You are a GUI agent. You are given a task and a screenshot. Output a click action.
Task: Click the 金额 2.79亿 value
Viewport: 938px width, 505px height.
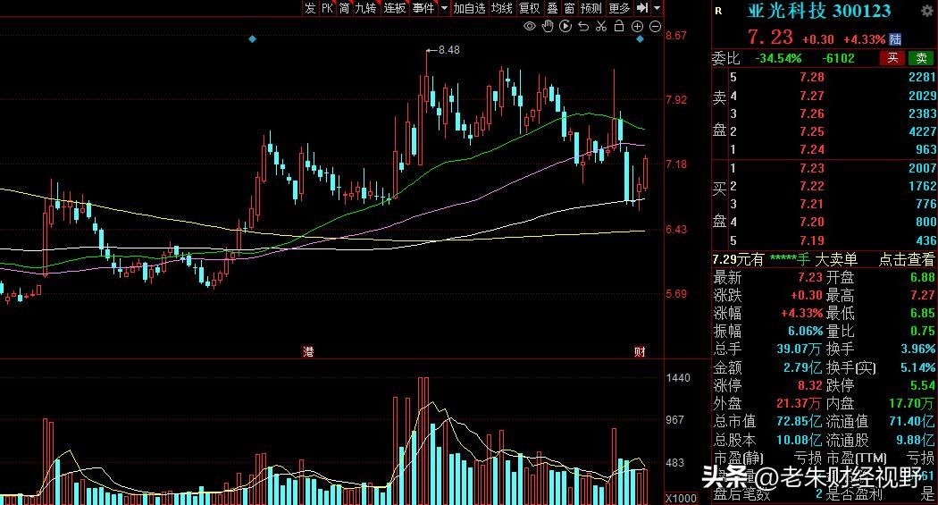click(x=803, y=367)
